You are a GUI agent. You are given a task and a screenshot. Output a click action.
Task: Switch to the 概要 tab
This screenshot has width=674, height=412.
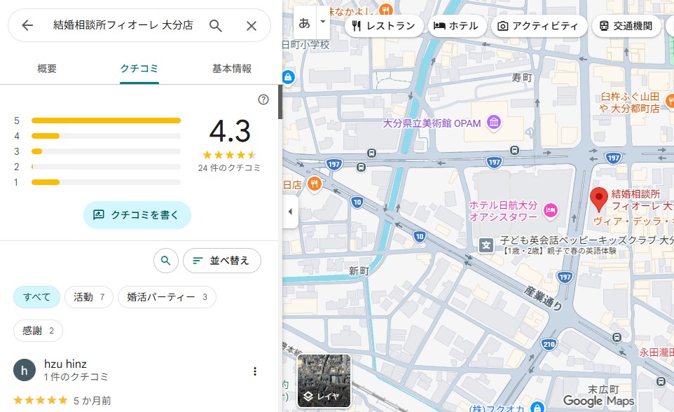pos(47,69)
